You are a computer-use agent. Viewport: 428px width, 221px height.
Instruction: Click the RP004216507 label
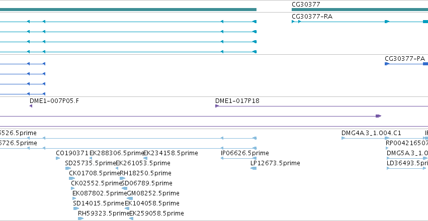(407, 143)
